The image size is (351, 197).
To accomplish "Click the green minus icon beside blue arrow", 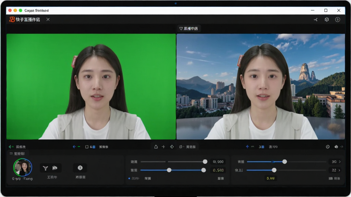I will (x=79, y=147).
